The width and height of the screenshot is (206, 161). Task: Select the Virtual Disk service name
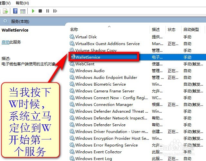[86, 37]
